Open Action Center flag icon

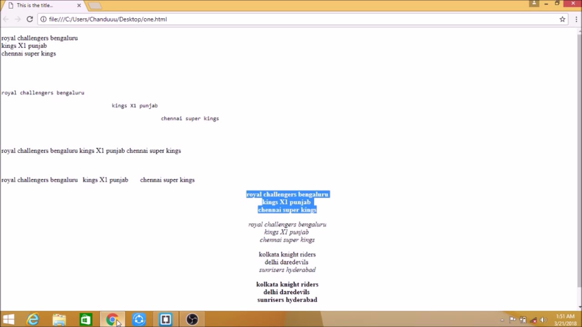(512, 320)
